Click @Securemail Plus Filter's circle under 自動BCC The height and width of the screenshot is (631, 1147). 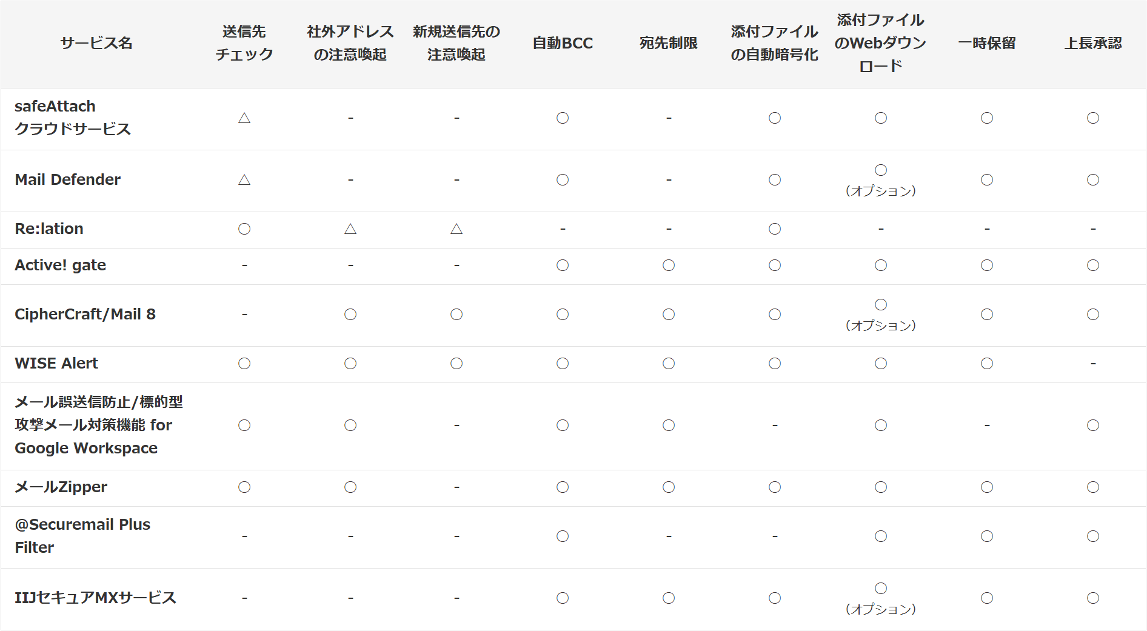[563, 536]
